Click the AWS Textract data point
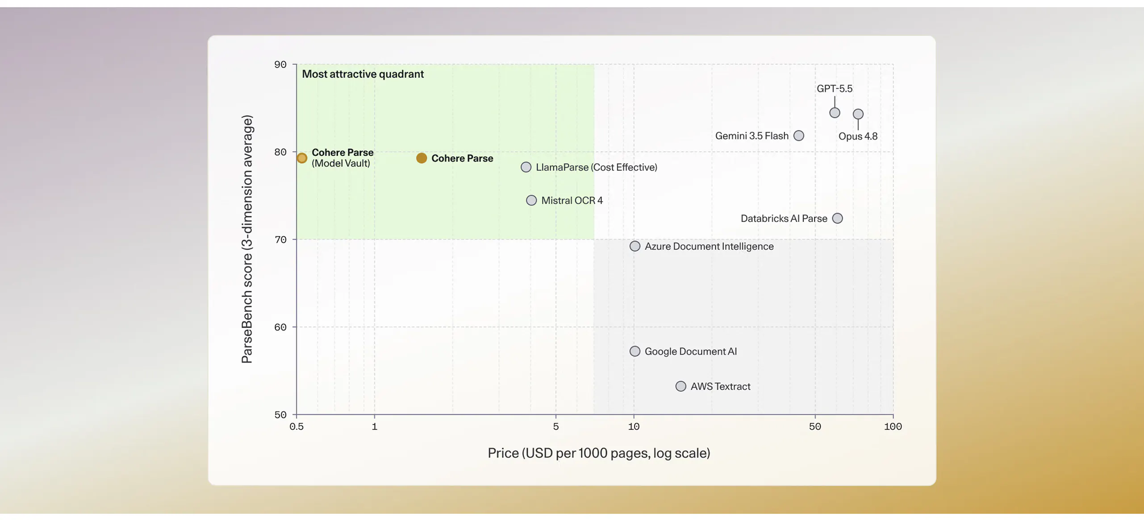 (x=681, y=386)
